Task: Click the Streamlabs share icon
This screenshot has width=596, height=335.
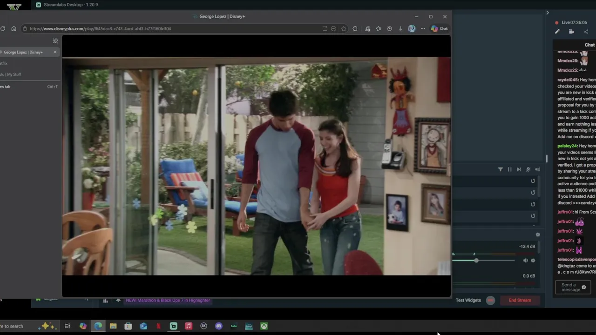Action: [x=586, y=32]
